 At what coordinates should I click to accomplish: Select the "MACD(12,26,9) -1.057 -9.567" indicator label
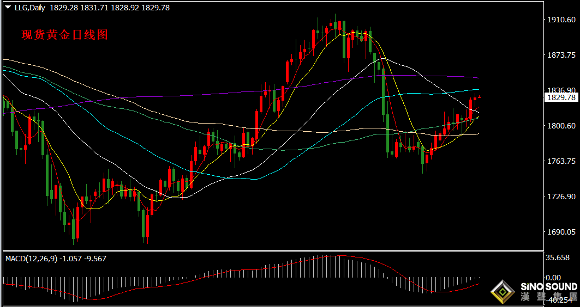pyautogui.click(x=56, y=259)
